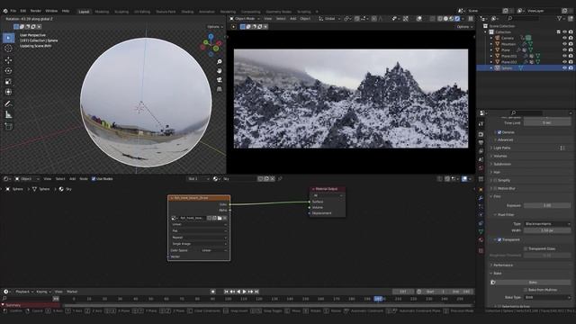This screenshot has width=576, height=324.
Task: Select the Annotate tool
Action: 8,104
